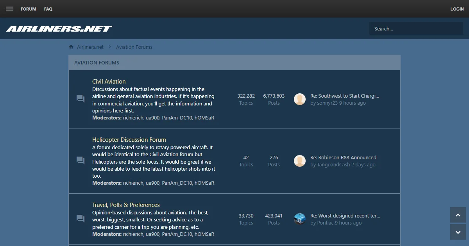
Task: Click moderator hOMSaR in Helicopter row
Action: click(204, 183)
